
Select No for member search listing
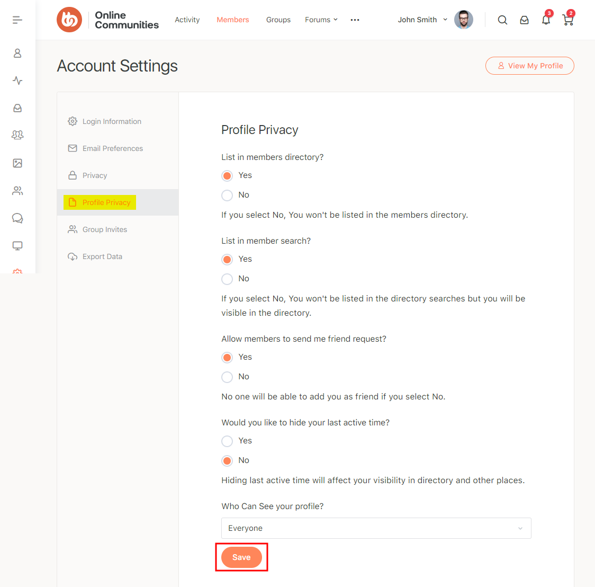click(x=227, y=279)
